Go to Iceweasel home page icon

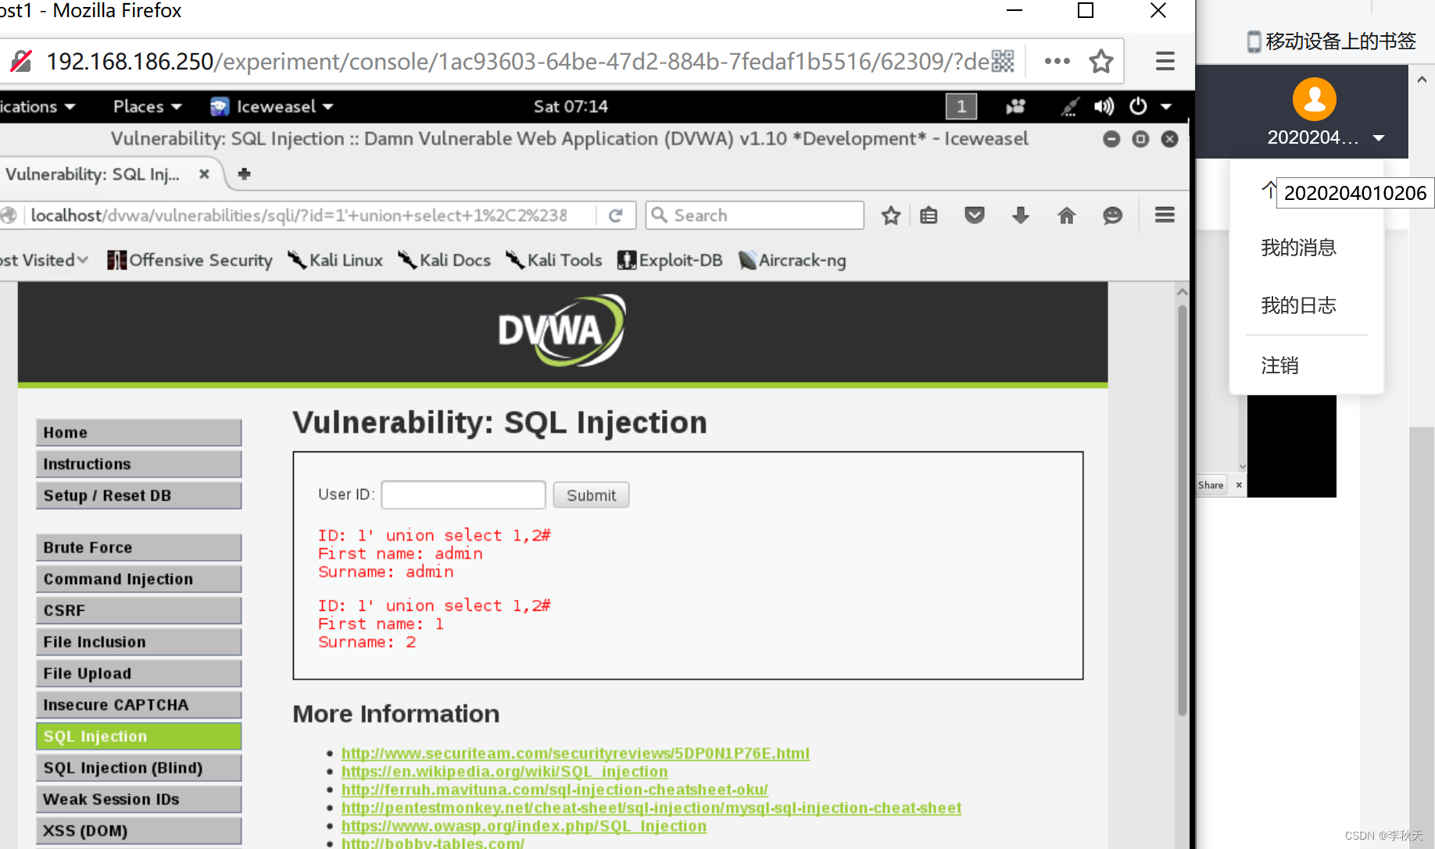(1067, 216)
